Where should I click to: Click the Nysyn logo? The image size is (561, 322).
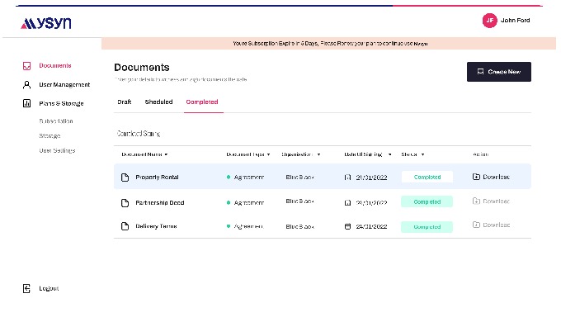[x=46, y=23]
